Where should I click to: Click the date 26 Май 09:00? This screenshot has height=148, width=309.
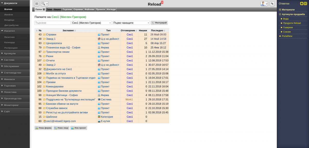(158, 35)
